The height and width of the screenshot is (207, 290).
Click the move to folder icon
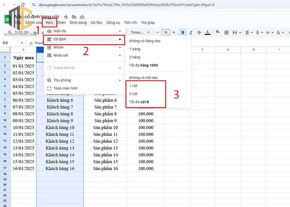click(74, 17)
